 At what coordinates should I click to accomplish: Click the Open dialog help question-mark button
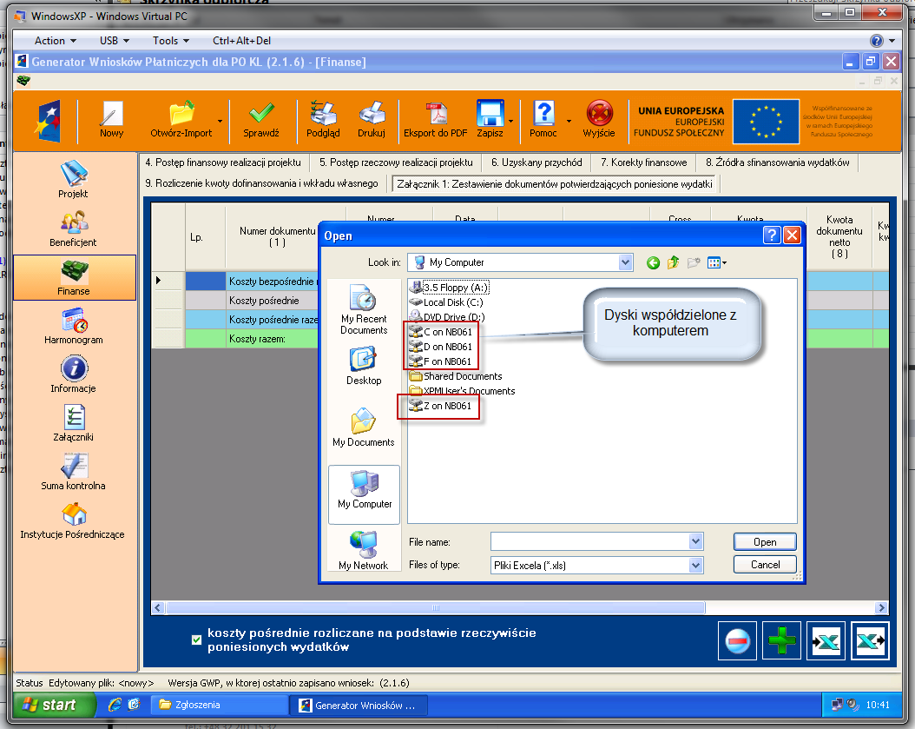point(772,235)
